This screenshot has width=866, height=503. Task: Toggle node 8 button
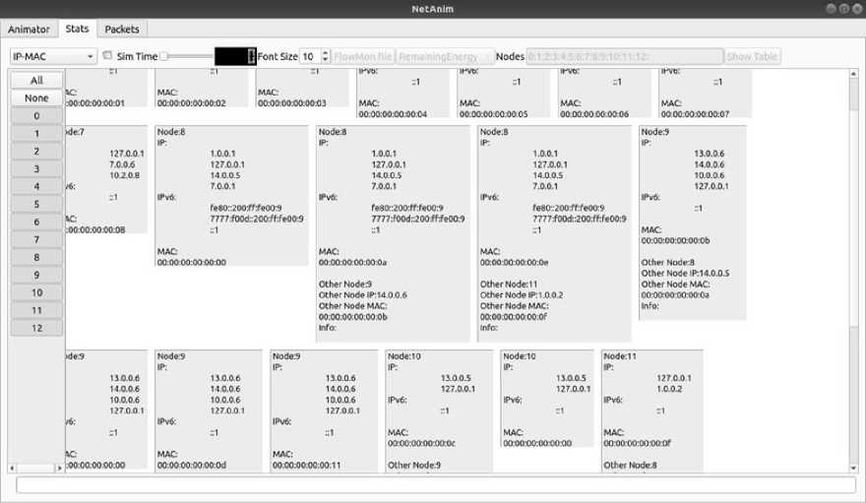[x=36, y=257]
